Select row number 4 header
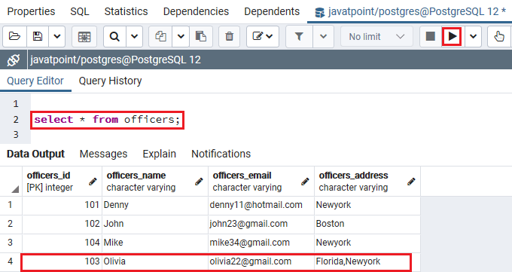Screen dimensions: 512x272 coord(11,261)
